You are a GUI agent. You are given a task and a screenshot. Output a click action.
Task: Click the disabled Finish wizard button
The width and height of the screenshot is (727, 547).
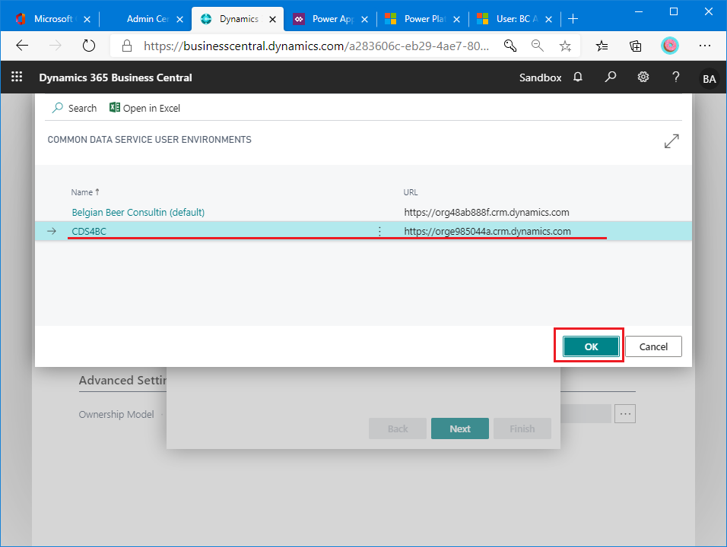coord(522,428)
